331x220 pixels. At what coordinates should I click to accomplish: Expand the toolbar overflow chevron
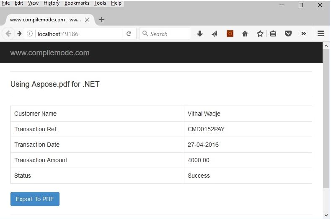pos(303,34)
